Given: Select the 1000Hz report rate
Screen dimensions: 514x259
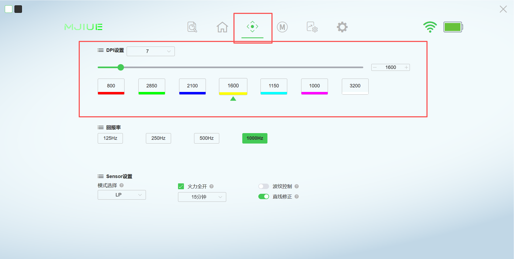Looking at the screenshot, I should [x=255, y=138].
